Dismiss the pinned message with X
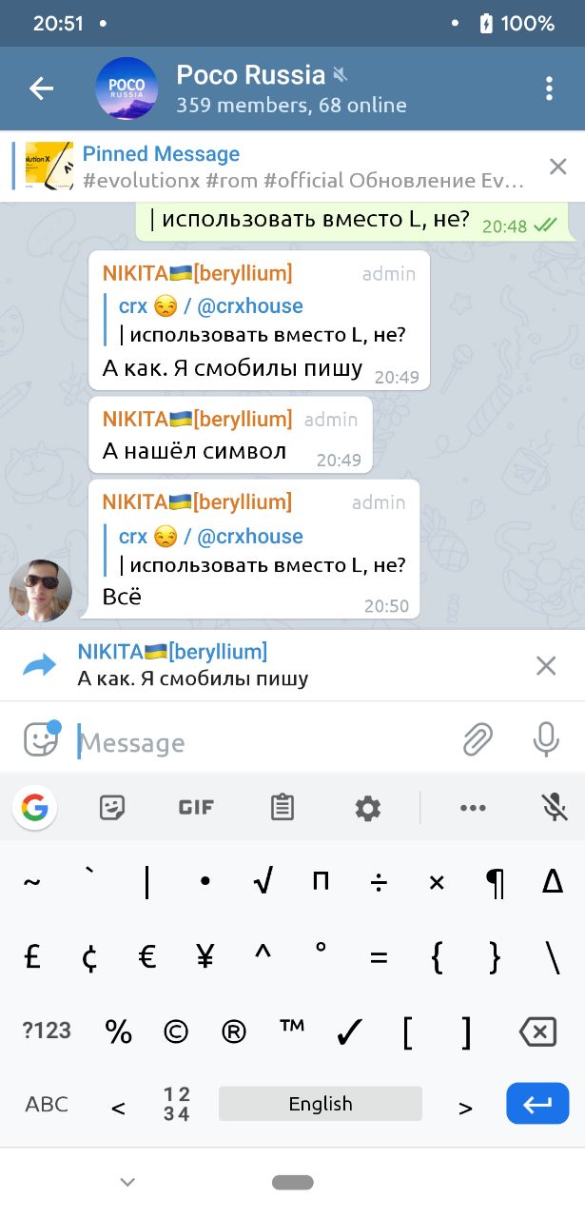 558,167
